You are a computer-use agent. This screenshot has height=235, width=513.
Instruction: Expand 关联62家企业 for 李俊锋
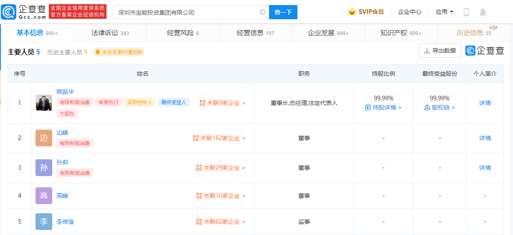tap(221, 222)
